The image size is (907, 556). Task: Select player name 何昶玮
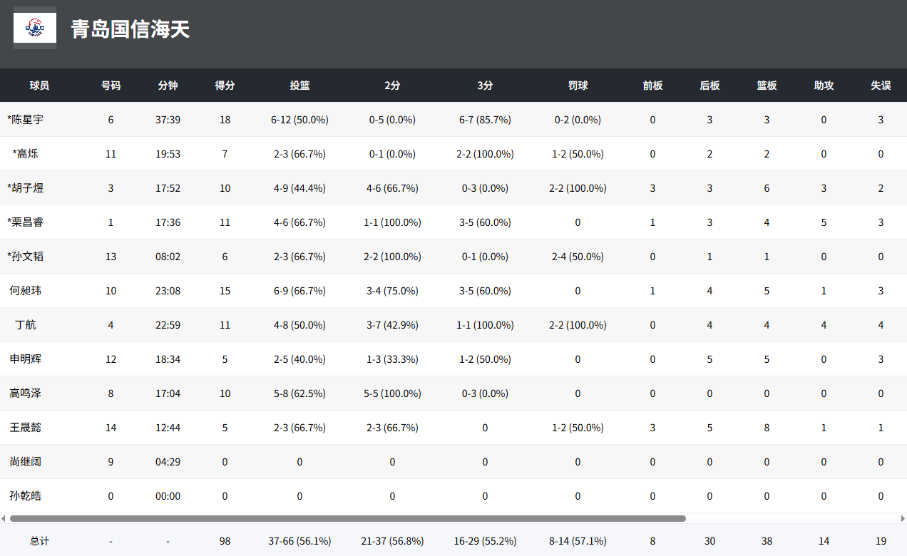(26, 291)
